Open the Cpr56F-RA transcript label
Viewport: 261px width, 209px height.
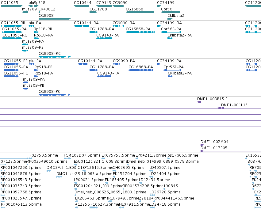(x=171, y=29)
